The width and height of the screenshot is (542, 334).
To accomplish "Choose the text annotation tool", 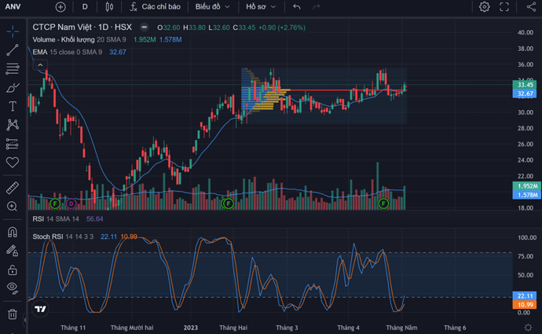I will (x=13, y=106).
